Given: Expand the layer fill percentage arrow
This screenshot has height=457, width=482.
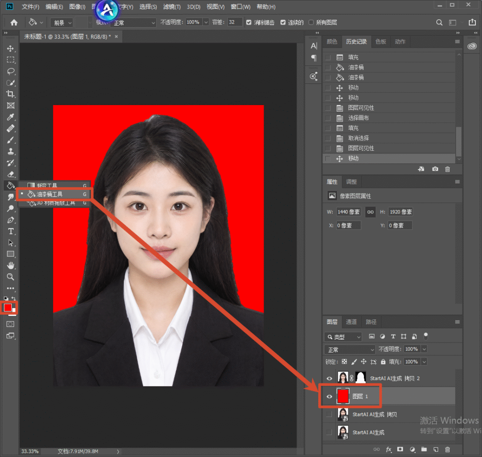Looking at the screenshot, I should click(424, 362).
